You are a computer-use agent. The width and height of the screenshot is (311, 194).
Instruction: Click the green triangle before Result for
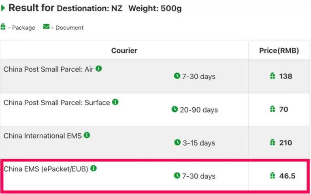tap(3, 8)
